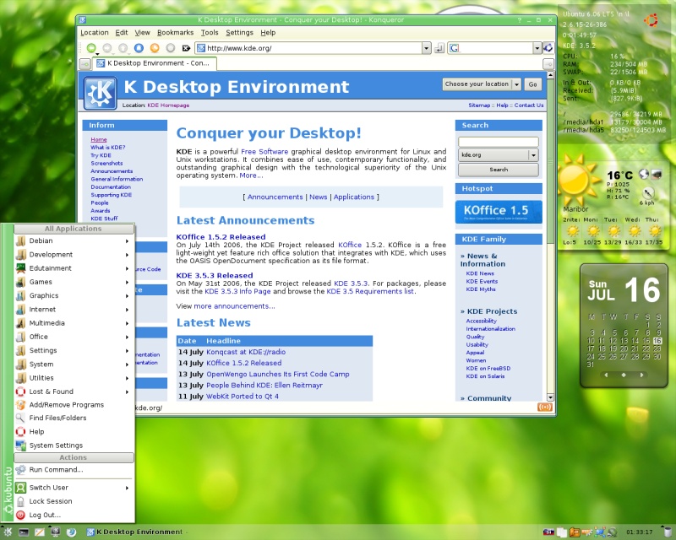The height and width of the screenshot is (540, 676).
Task: Open the search engine dropdown next to Google field
Action: click(537, 48)
